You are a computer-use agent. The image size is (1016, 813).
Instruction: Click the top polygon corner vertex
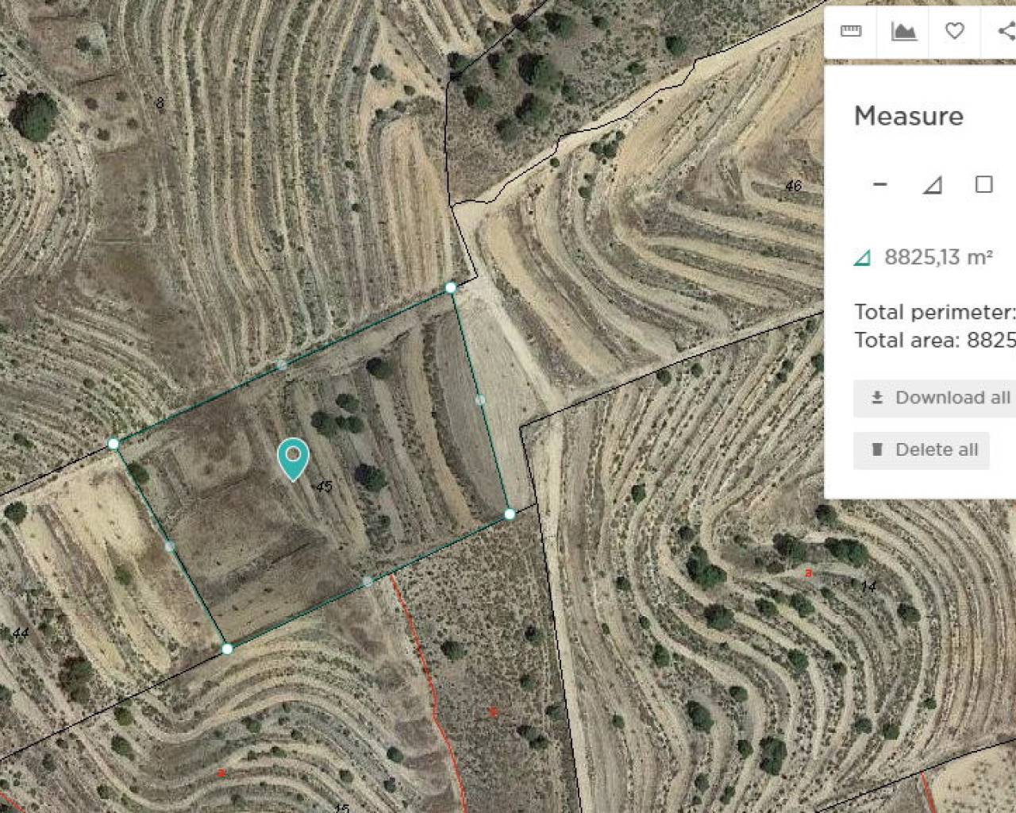pos(451,287)
